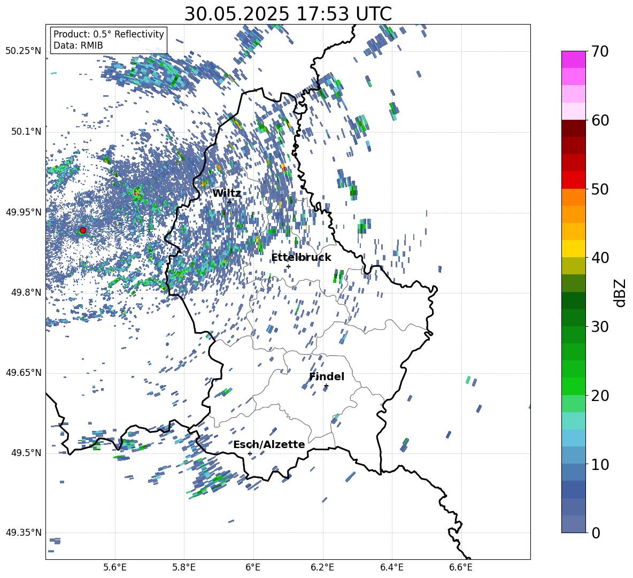633x578 pixels.
Task: Click the colorbar value 70
Action: (x=600, y=51)
